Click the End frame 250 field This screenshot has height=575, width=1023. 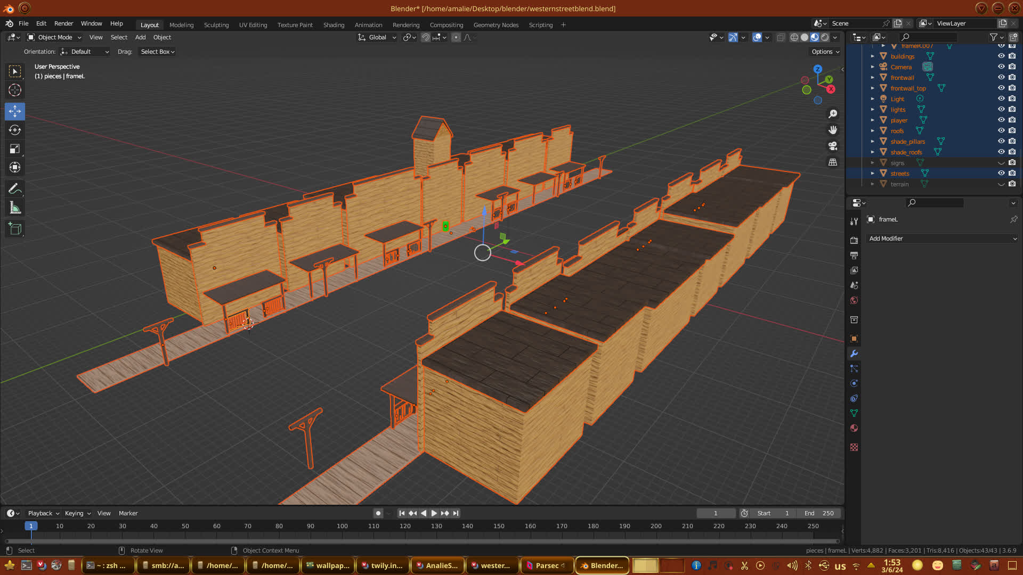pyautogui.click(x=819, y=513)
